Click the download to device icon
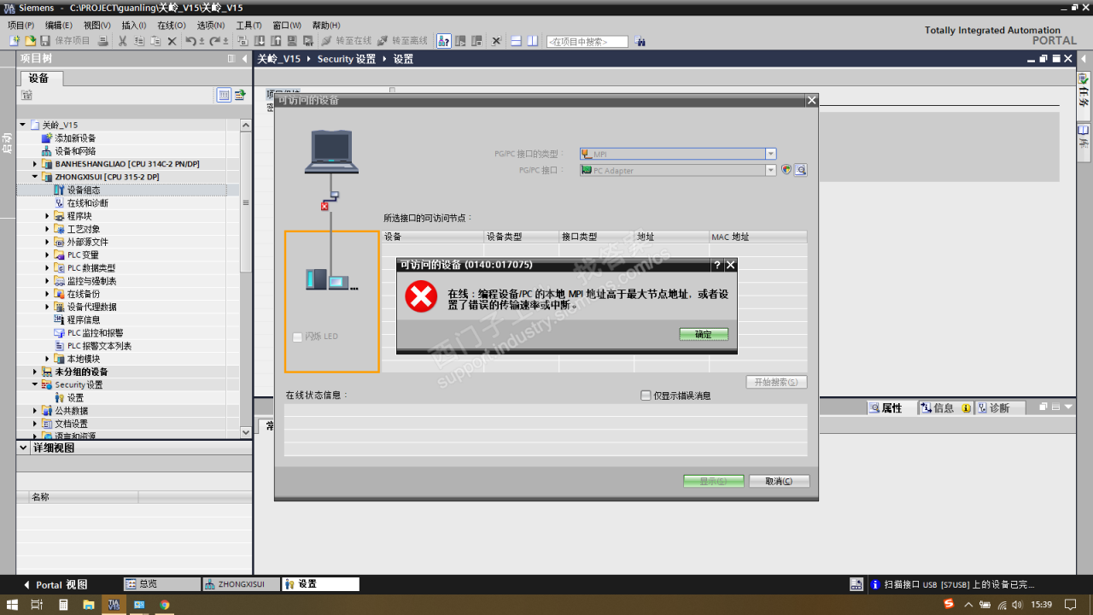The width and height of the screenshot is (1093, 615). (260, 41)
